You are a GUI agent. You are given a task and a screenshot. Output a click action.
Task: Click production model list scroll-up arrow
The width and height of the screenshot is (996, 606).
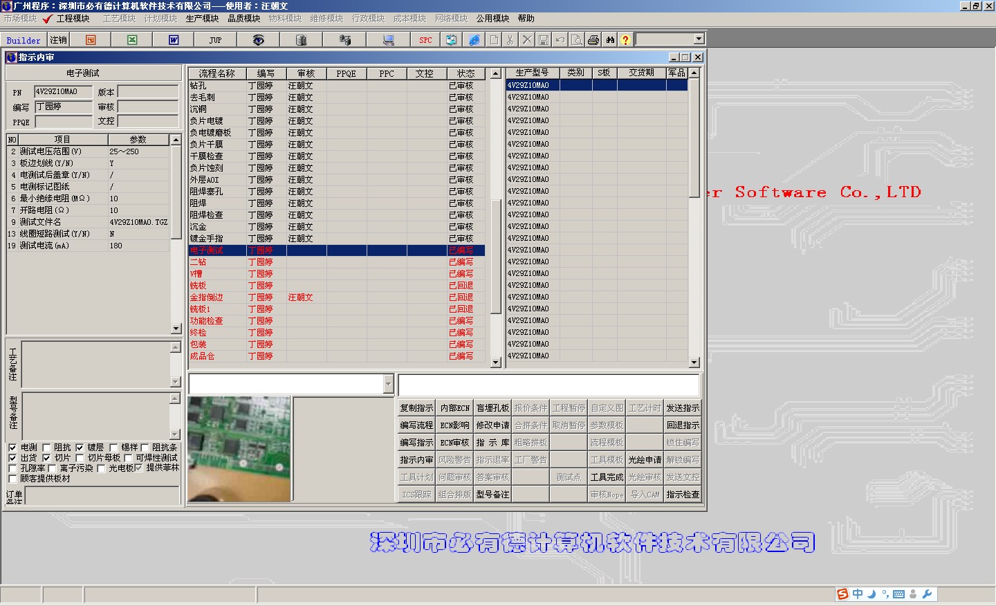point(694,73)
